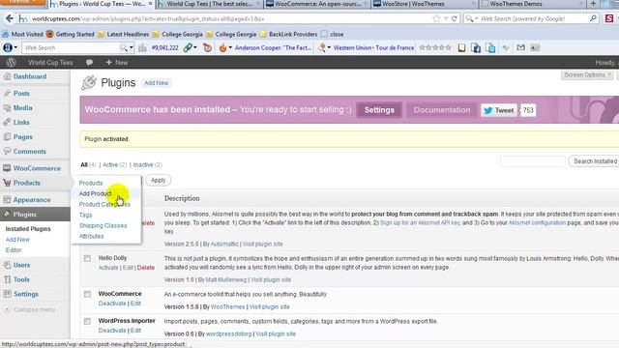Click the WooCommerce Settings banner button
Viewport: 619px width, 348px height.
pyautogui.click(x=379, y=110)
